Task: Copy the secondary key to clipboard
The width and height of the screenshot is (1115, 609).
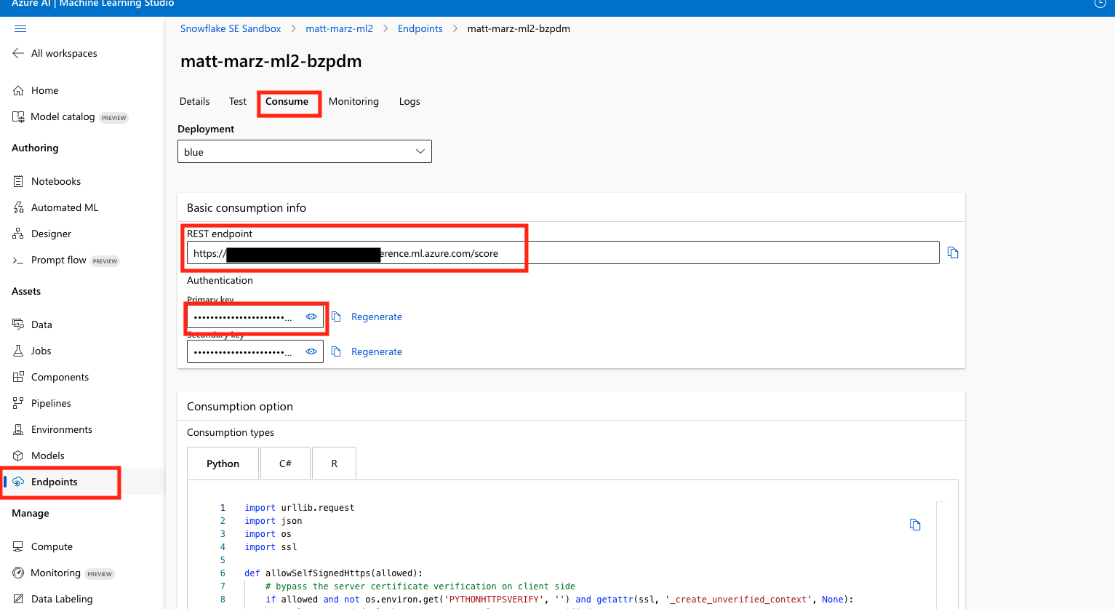Action: [x=336, y=351]
